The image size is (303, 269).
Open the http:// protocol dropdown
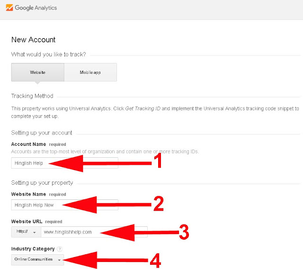(x=26, y=232)
